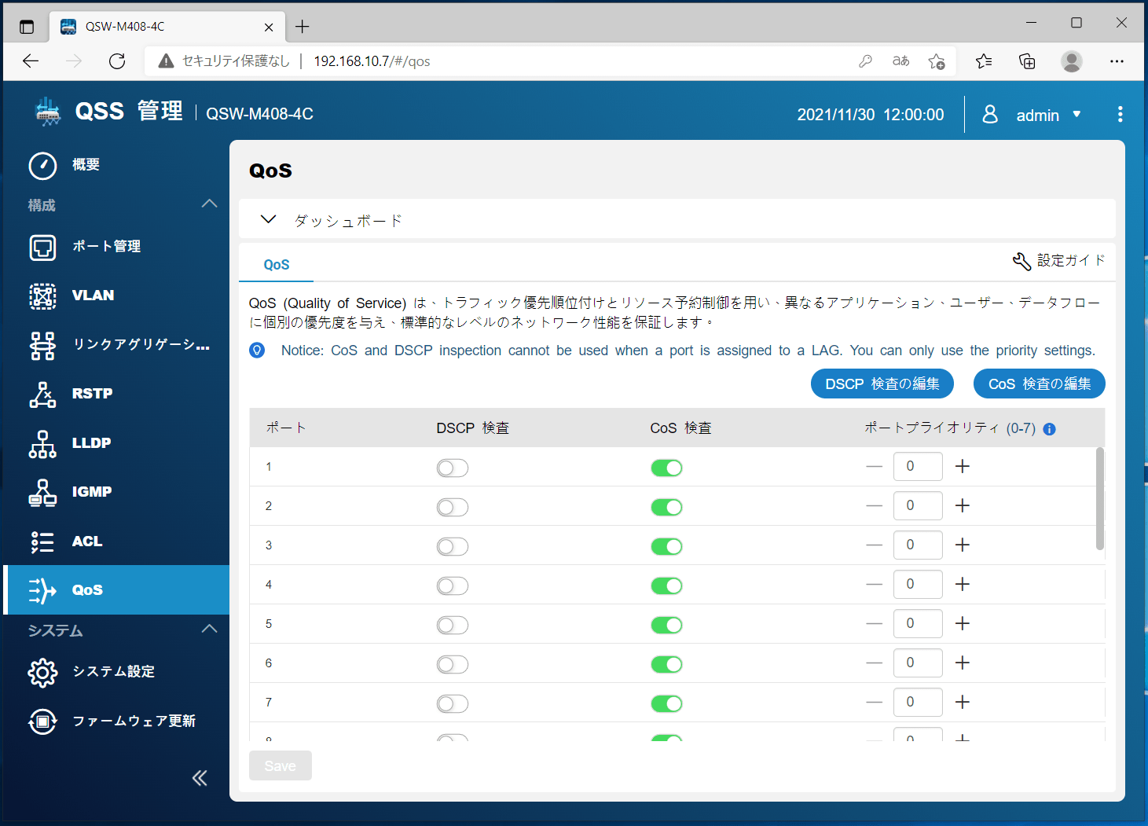This screenshot has width=1148, height=826.
Task: Open a new browser tab
Action: click(302, 27)
